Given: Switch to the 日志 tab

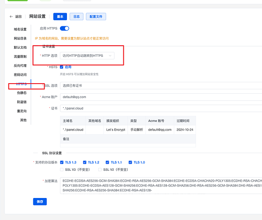Looking at the screenshot, I should [x=76, y=17].
